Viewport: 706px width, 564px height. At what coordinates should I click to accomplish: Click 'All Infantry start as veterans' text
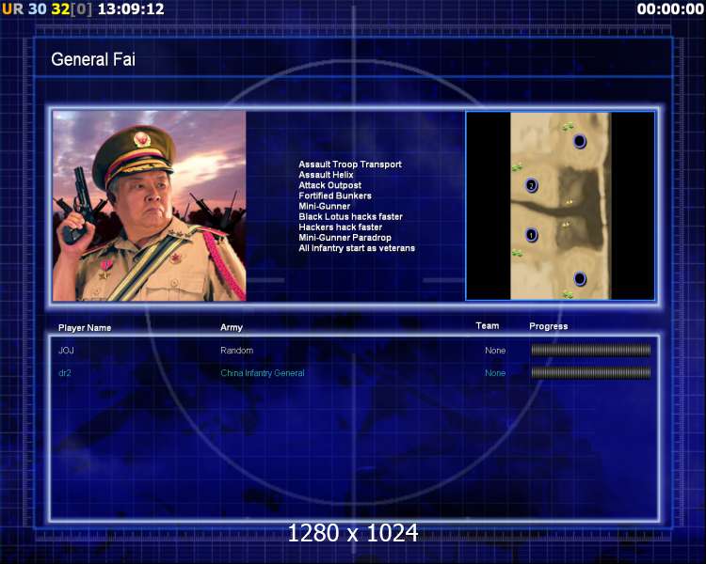pos(357,248)
